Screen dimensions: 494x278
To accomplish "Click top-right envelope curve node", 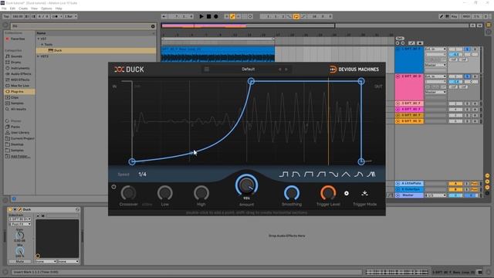I will point(361,81).
